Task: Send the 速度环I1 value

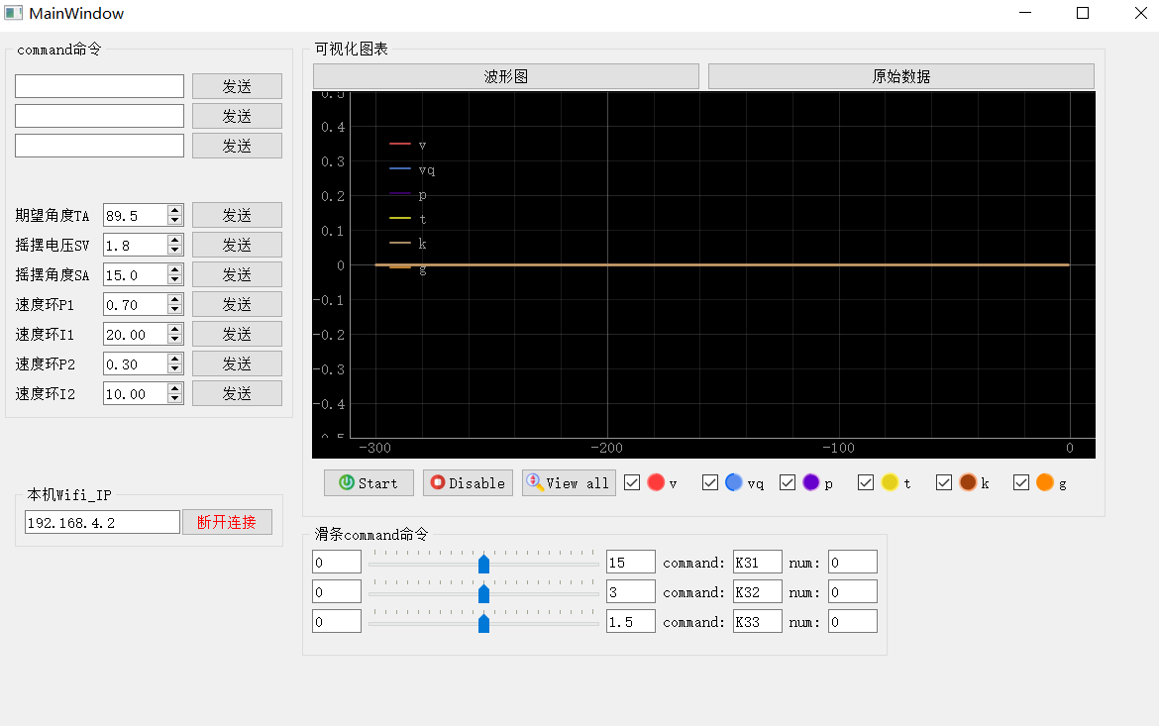Action: [238, 334]
